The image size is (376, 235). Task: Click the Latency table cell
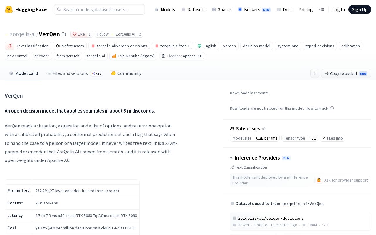[x=19, y=216]
